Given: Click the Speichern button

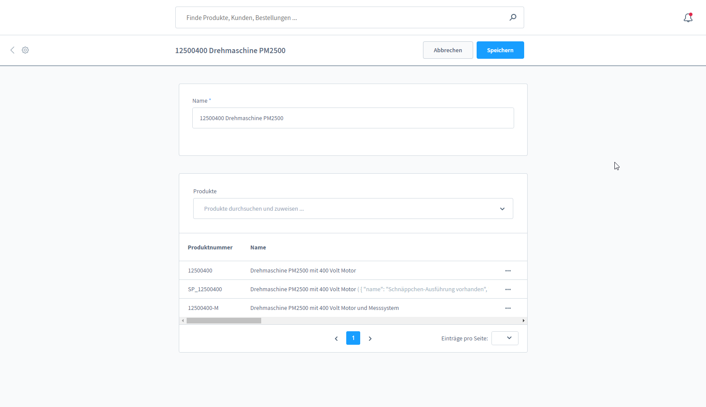Looking at the screenshot, I should [500, 50].
